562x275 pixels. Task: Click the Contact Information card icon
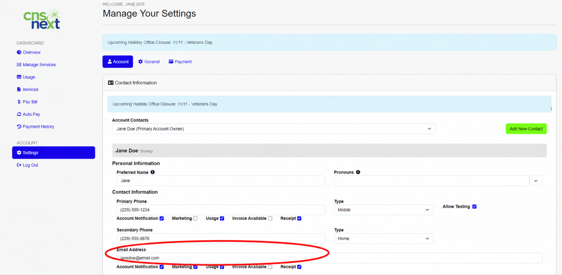(x=111, y=83)
